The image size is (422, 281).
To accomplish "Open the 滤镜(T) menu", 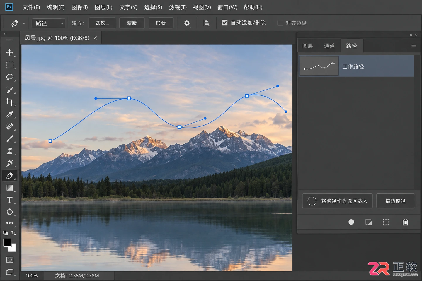I will (178, 7).
